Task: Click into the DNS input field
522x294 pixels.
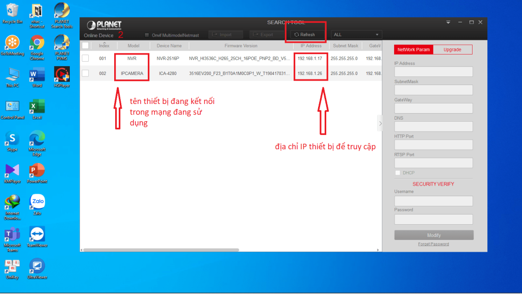Action: pyautogui.click(x=433, y=126)
